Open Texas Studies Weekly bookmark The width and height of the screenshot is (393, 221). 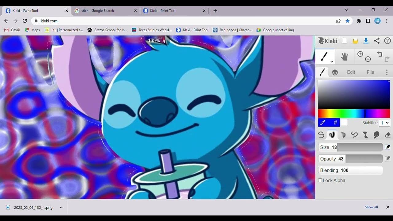pos(152,30)
